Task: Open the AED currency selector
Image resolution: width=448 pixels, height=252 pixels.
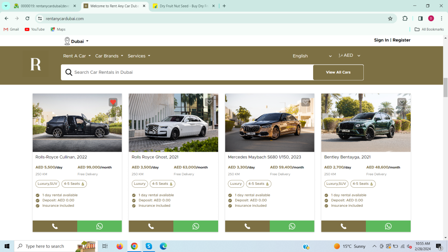Action: pyautogui.click(x=349, y=56)
